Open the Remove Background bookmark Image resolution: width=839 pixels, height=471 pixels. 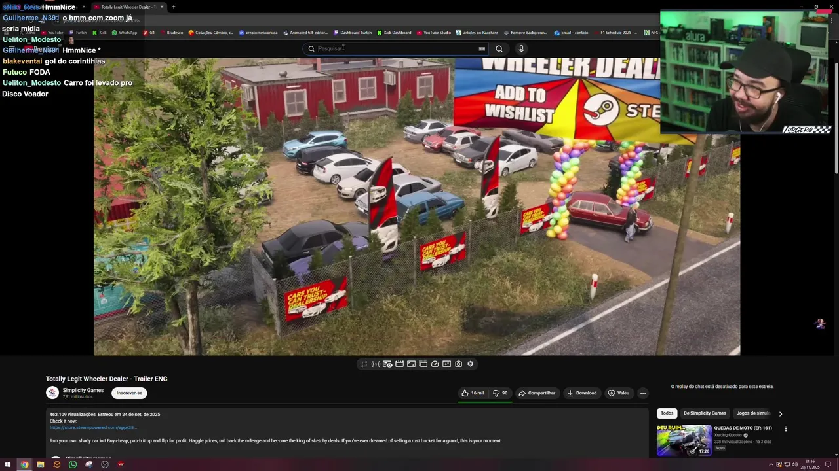point(526,33)
